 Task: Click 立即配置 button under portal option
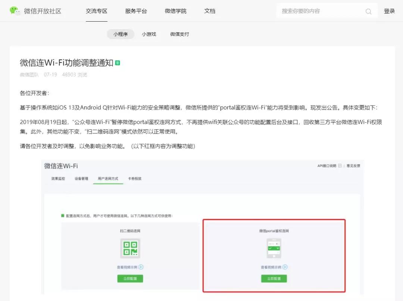[274, 279]
